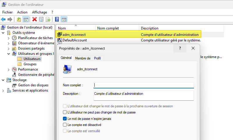The image size is (233, 140).
Task: Click the Utilisateurs folder icon
Action: coord(20,59)
